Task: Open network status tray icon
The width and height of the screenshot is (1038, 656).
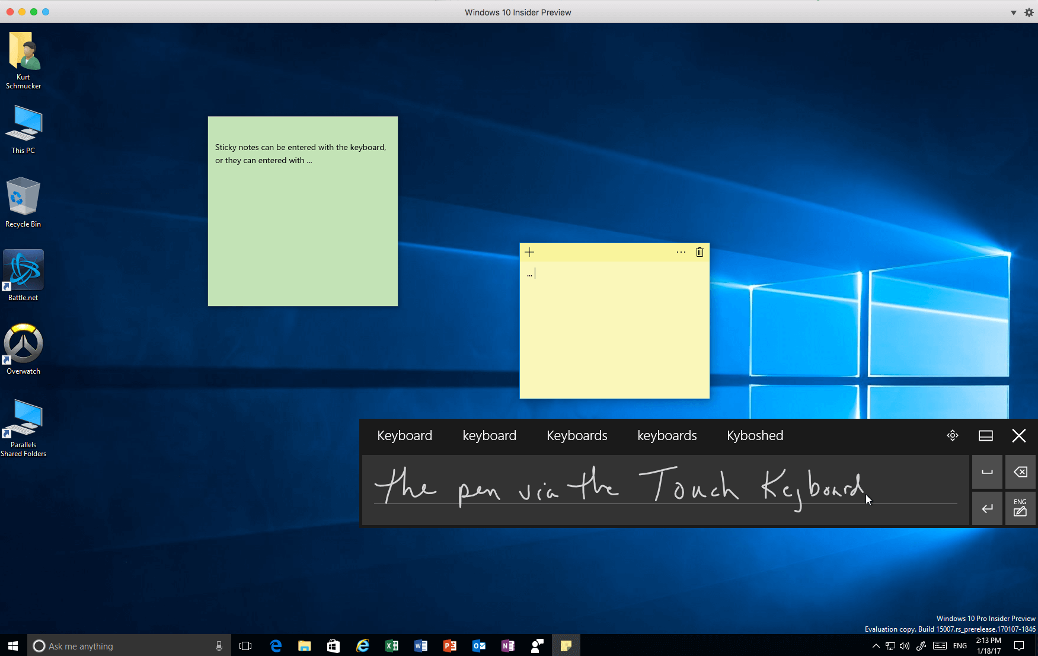Action: 890,646
